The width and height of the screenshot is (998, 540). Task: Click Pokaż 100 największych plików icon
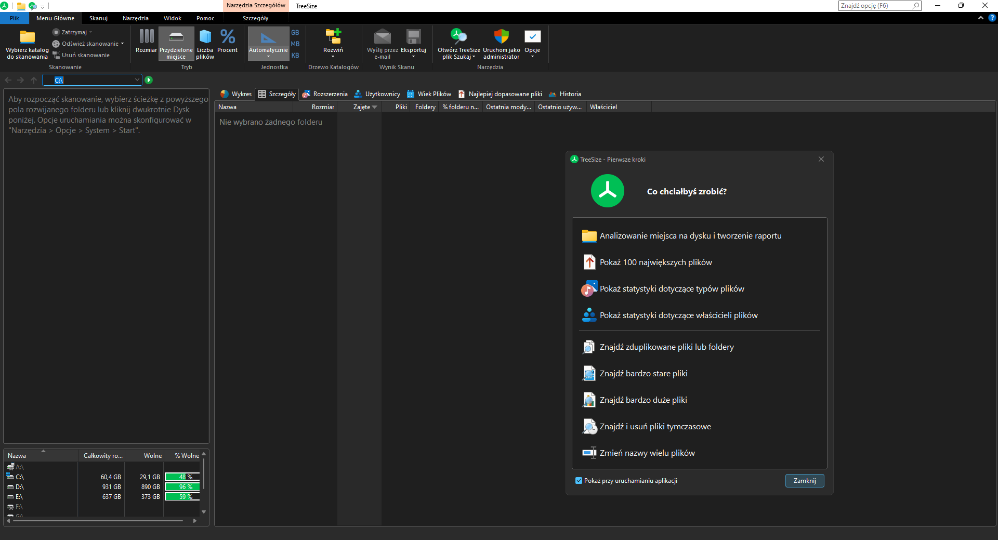(589, 262)
